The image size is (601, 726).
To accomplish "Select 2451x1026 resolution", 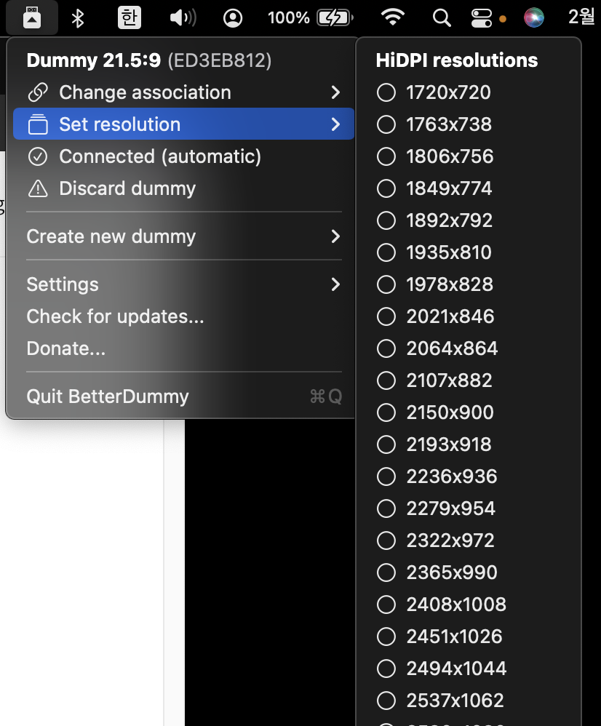I will coord(468,637).
